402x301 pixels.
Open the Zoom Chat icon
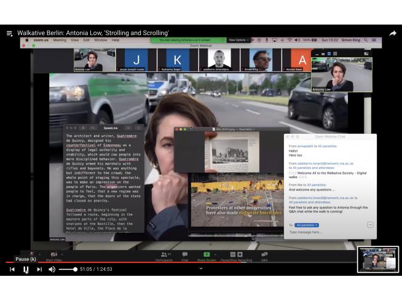pos(184,256)
